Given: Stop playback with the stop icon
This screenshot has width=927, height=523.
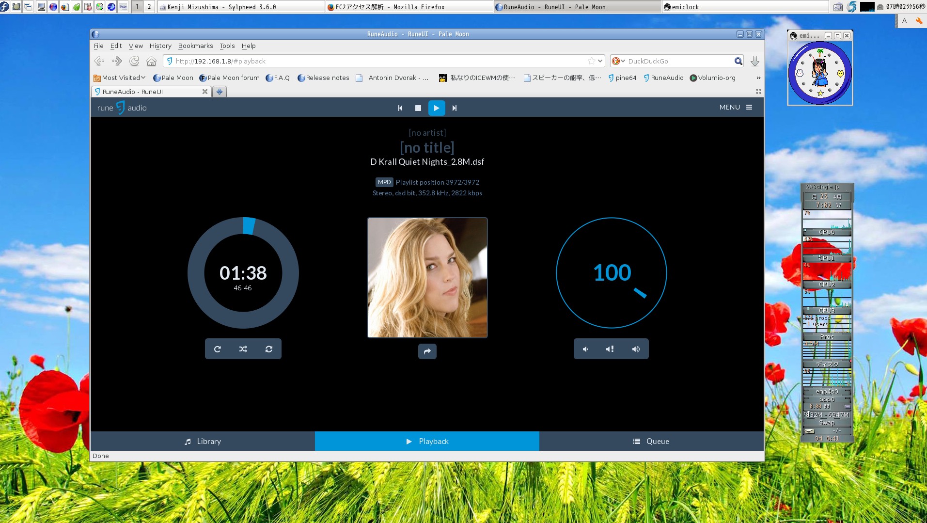Looking at the screenshot, I should pyautogui.click(x=418, y=108).
